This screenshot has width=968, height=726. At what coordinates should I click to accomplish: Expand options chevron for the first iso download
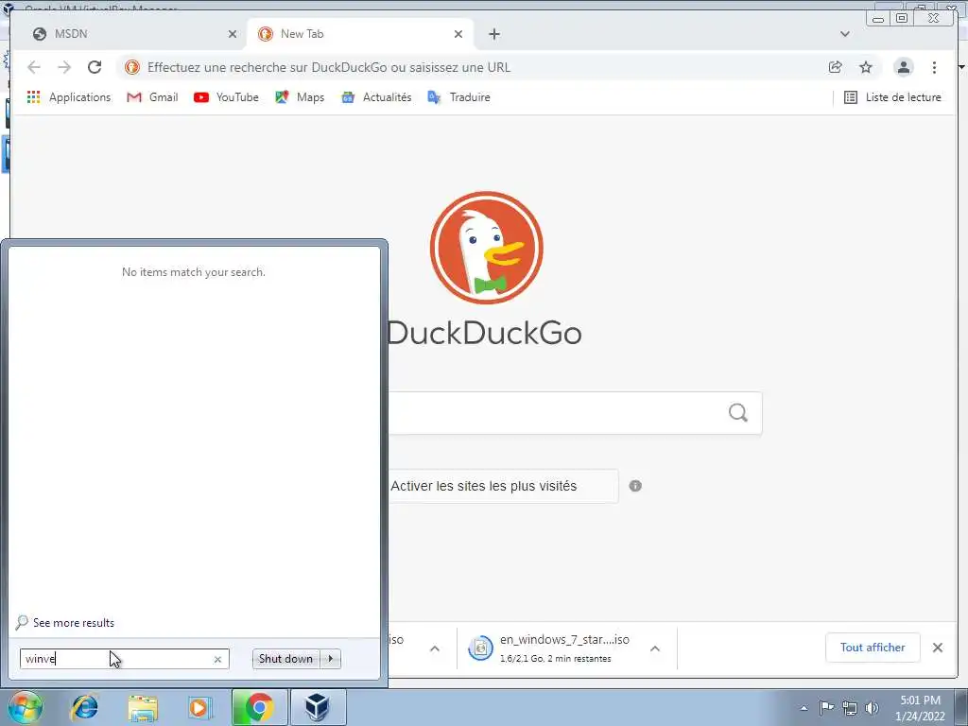pos(435,648)
